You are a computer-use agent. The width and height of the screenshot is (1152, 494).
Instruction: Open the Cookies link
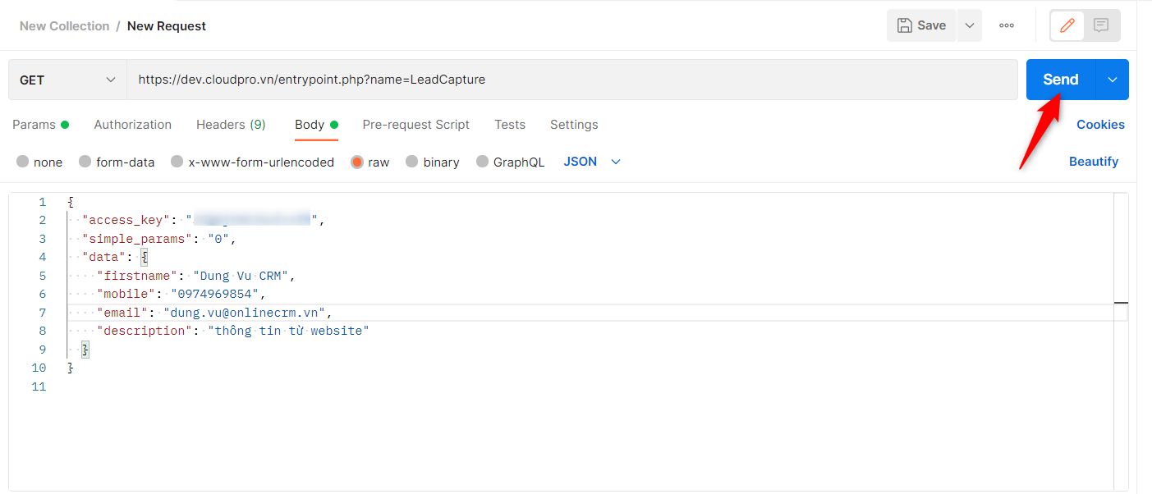pyautogui.click(x=1100, y=125)
